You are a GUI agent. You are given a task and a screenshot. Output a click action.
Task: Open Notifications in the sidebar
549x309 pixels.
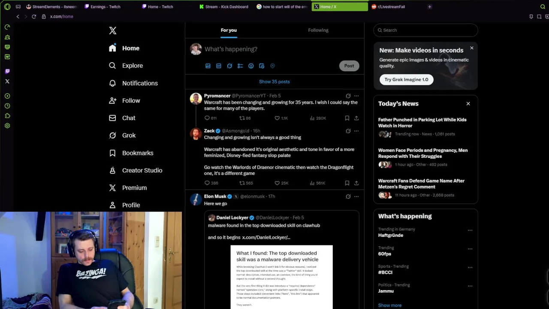(x=133, y=83)
